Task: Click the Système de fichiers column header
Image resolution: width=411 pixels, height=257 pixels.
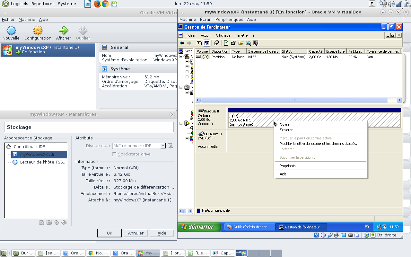Action: (263, 51)
